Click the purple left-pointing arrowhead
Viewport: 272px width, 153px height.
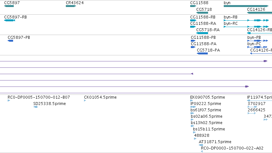192,74
